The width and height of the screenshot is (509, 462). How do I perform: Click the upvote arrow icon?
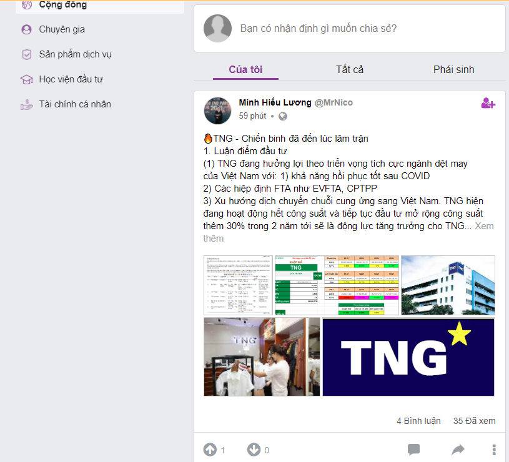[x=210, y=450]
